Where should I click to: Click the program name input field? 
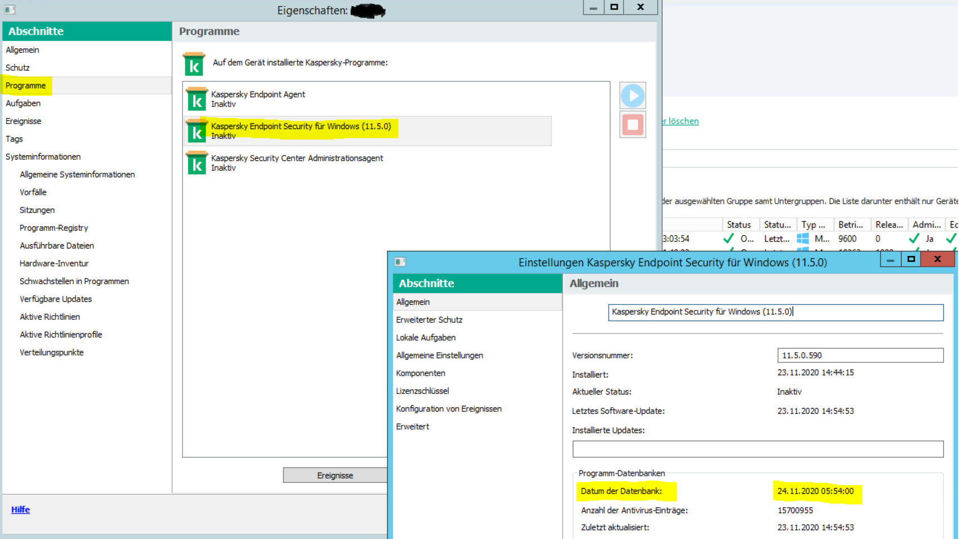776,312
